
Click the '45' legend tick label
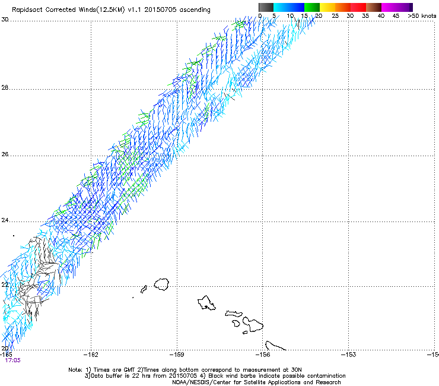click(396, 16)
